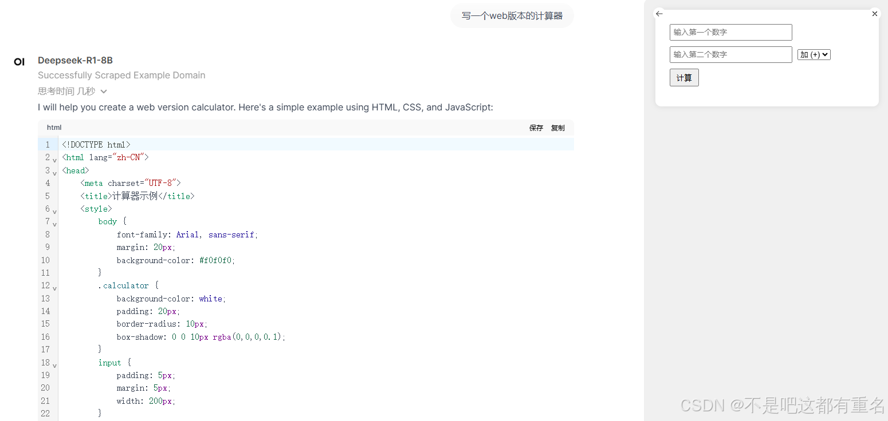Close the calculator preview panel
The width and height of the screenshot is (888, 421).
(874, 14)
